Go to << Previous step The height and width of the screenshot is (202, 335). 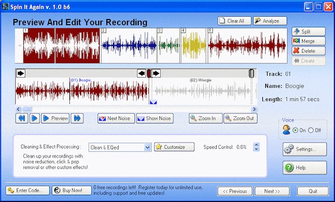tap(235, 191)
